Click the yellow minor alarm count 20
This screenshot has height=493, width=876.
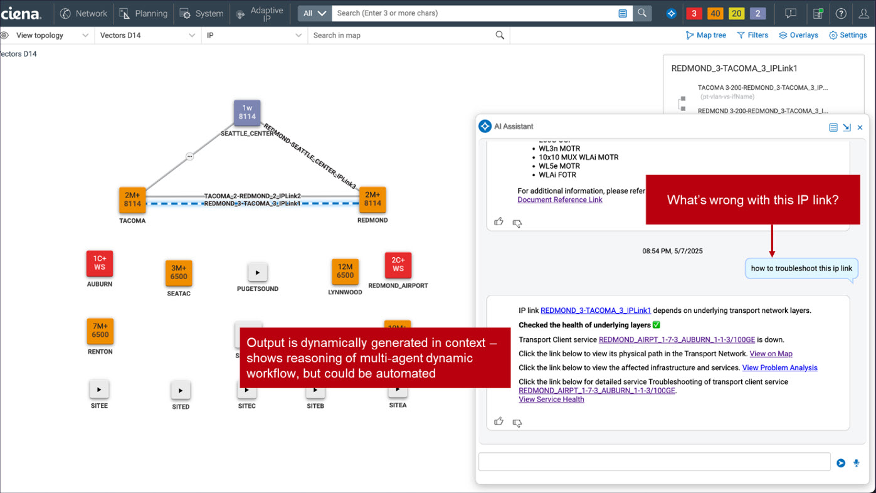coord(736,13)
